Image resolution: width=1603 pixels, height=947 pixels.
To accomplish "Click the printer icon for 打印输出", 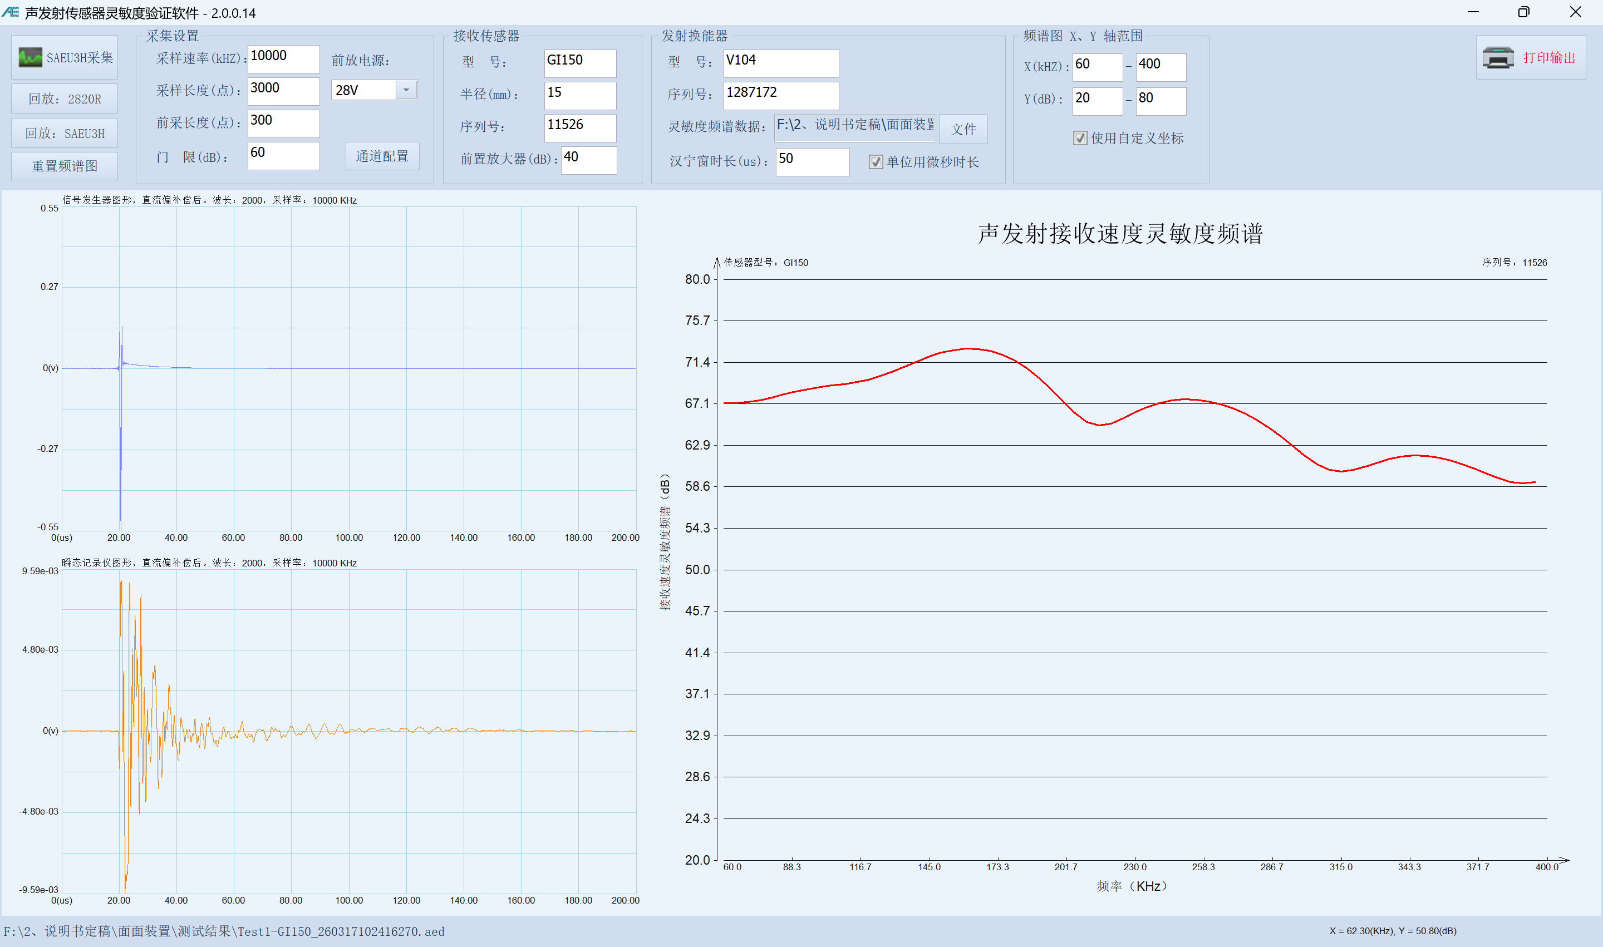I will click(x=1497, y=58).
